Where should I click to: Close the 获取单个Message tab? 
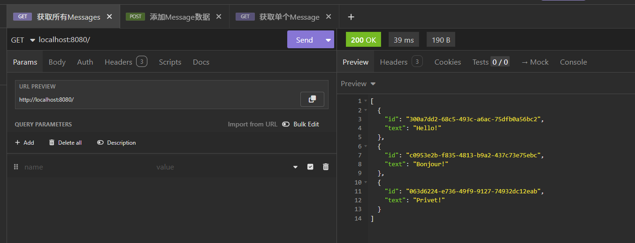point(329,16)
